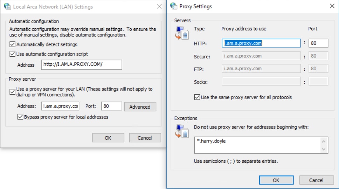Click the Exceptions section computer icon
Viewport: 339px width, 189px height.
(182, 130)
